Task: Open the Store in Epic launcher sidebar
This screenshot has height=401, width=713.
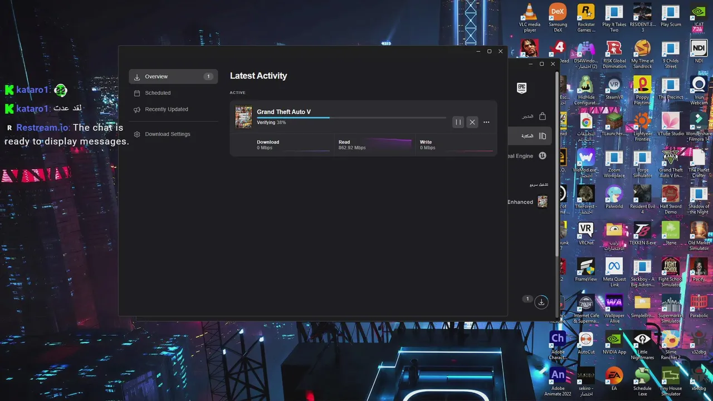Action: (533, 116)
